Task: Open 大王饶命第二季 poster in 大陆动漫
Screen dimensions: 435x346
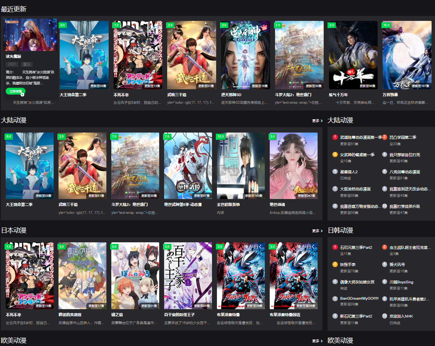Action: pos(30,166)
